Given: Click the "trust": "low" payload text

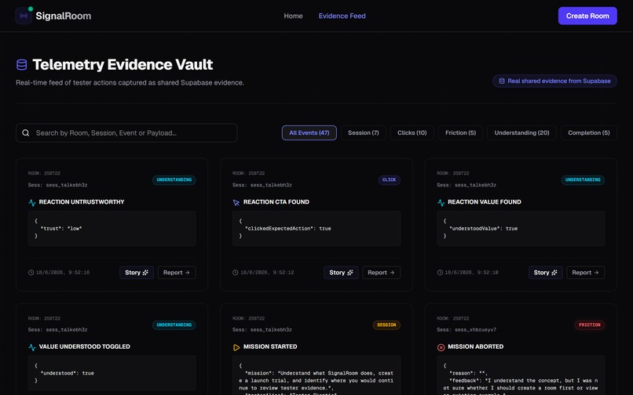Looking at the screenshot, I should (61, 229).
